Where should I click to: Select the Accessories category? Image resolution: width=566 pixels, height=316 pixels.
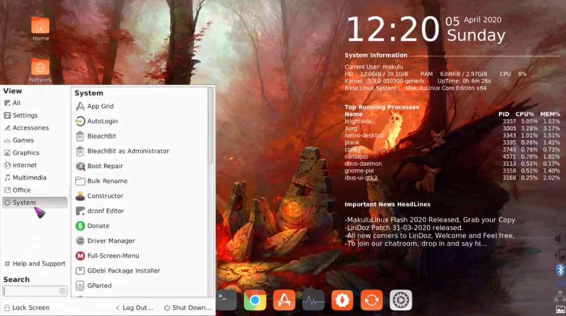coord(35,128)
